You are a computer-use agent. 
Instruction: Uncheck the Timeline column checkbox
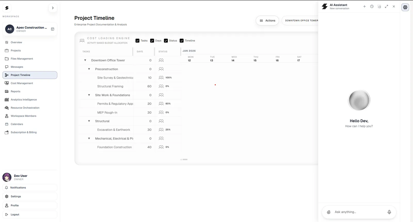tap(182, 41)
